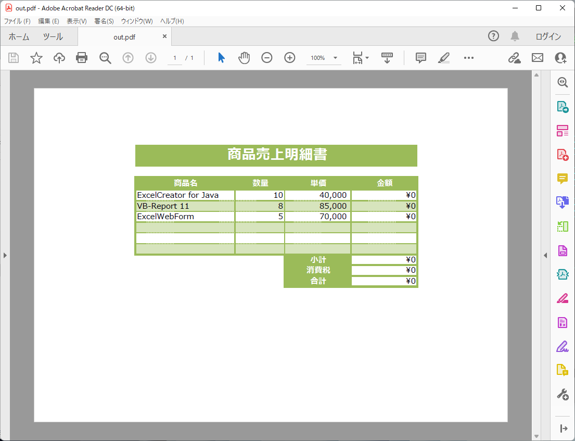Click the ExcelWebForm cell
Viewport: 575px width, 441px height.
point(185,217)
